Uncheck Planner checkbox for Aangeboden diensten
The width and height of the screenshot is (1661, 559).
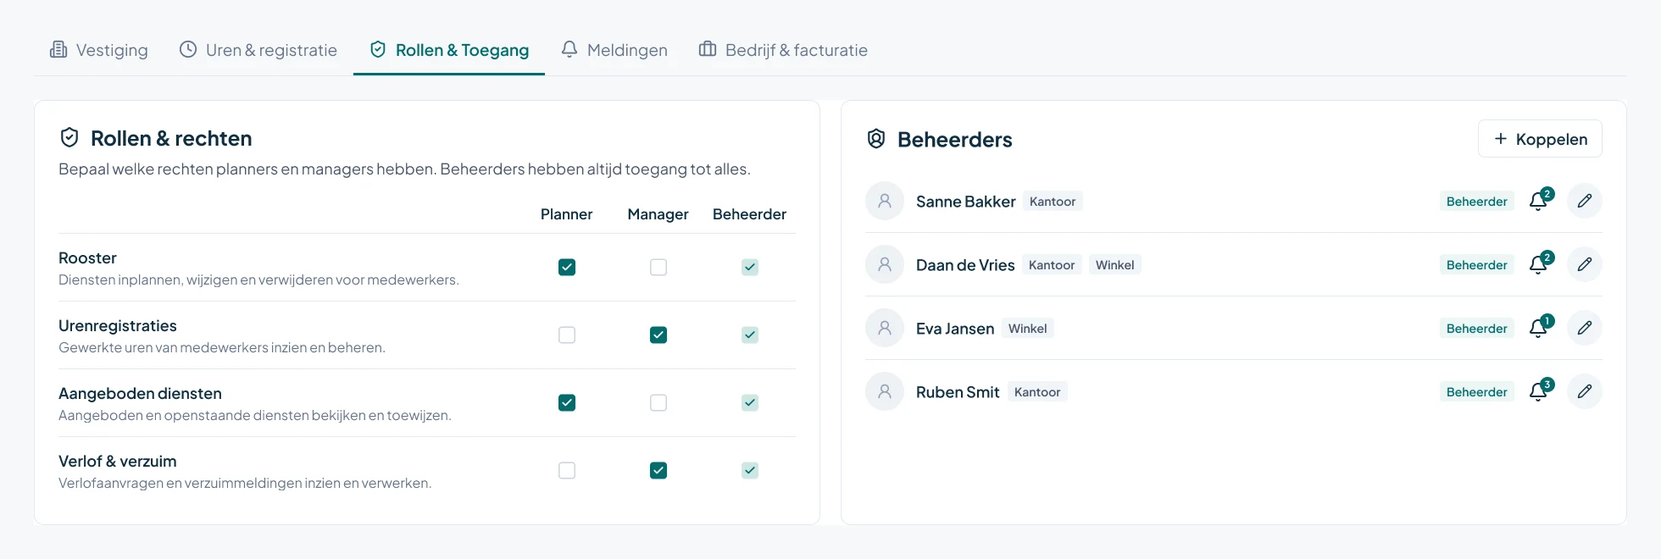[567, 402]
